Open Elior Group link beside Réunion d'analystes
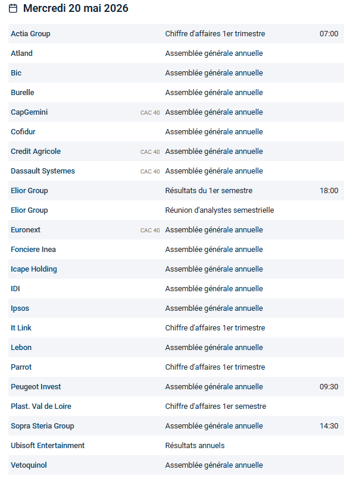This screenshot has width=344, height=479. click(29, 210)
